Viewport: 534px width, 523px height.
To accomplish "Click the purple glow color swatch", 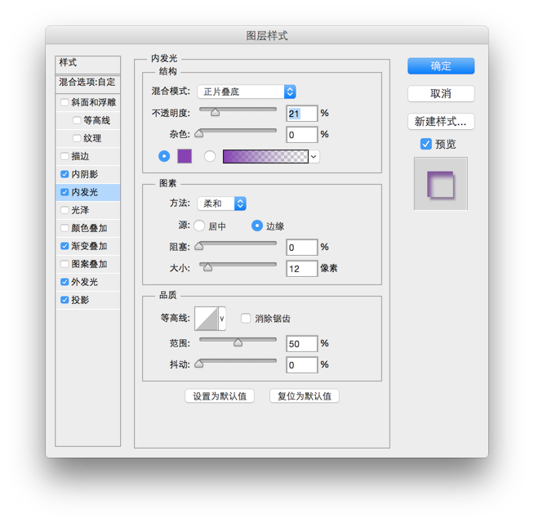I will tap(185, 156).
